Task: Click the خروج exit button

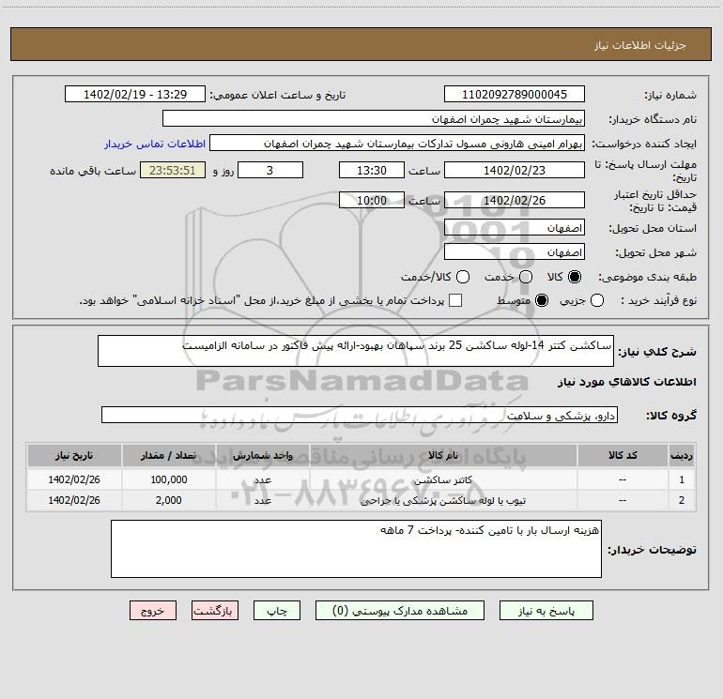Action: 153,611
